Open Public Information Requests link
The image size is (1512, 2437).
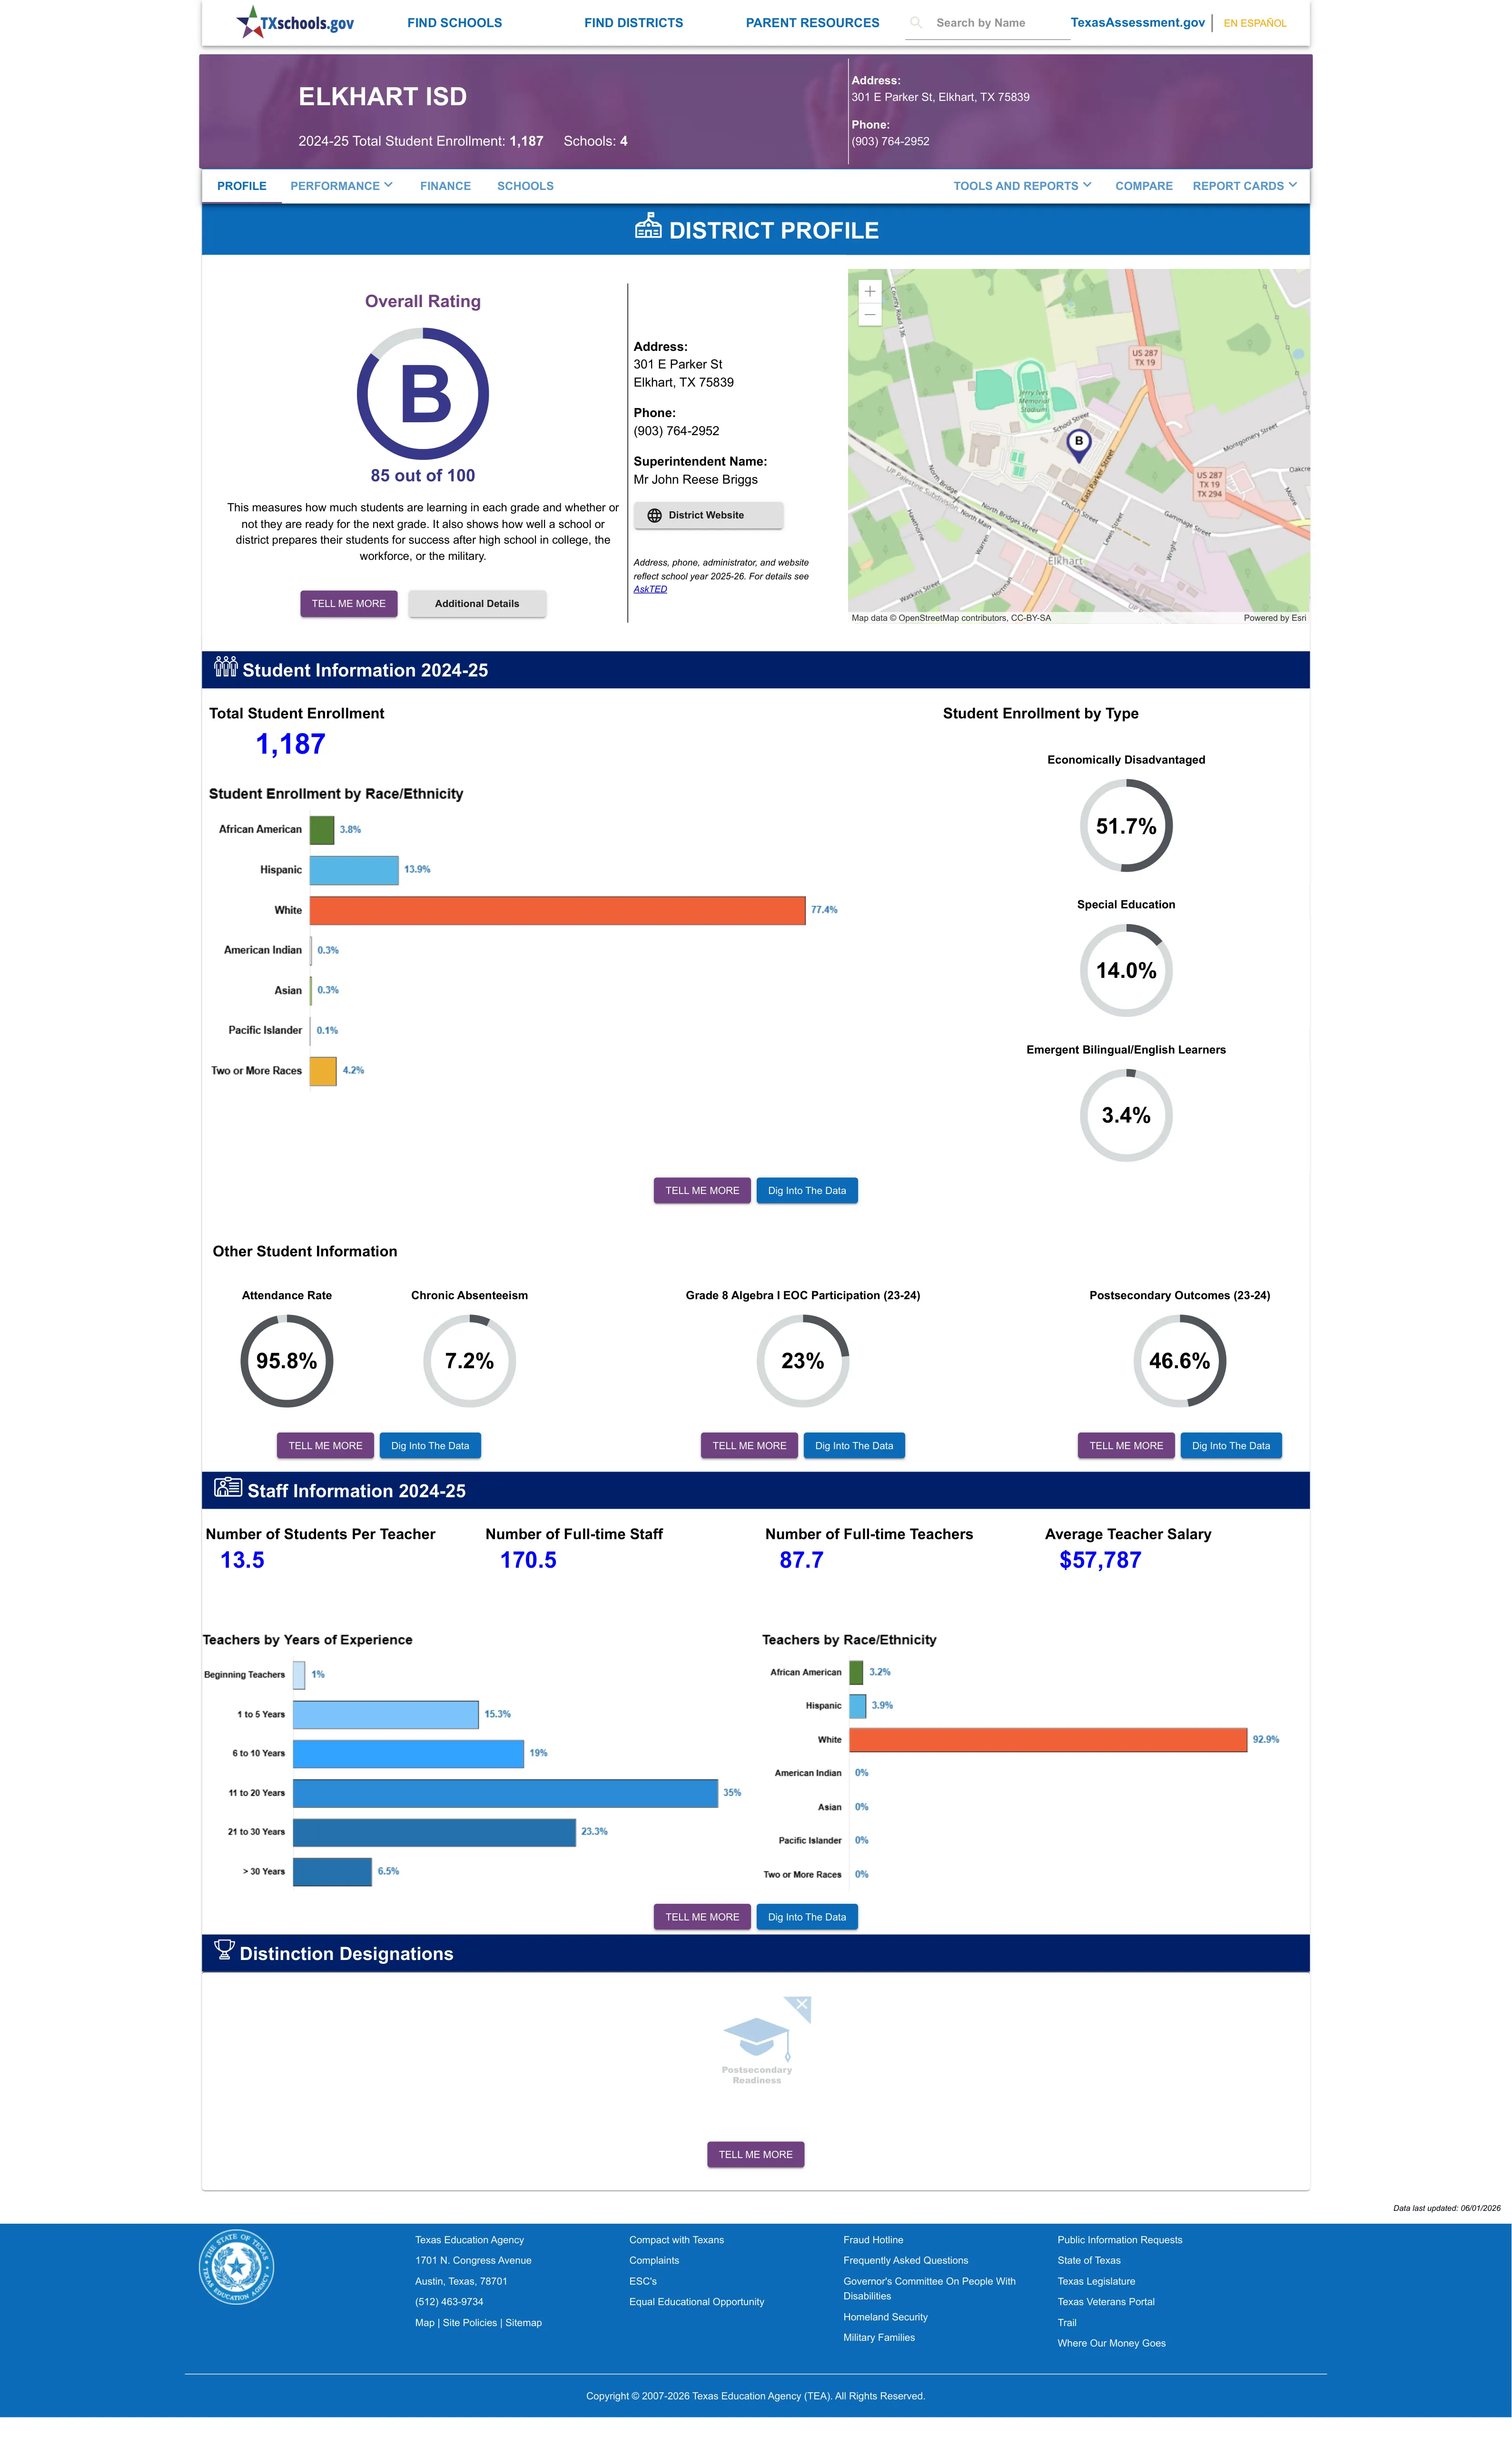pos(1120,2240)
